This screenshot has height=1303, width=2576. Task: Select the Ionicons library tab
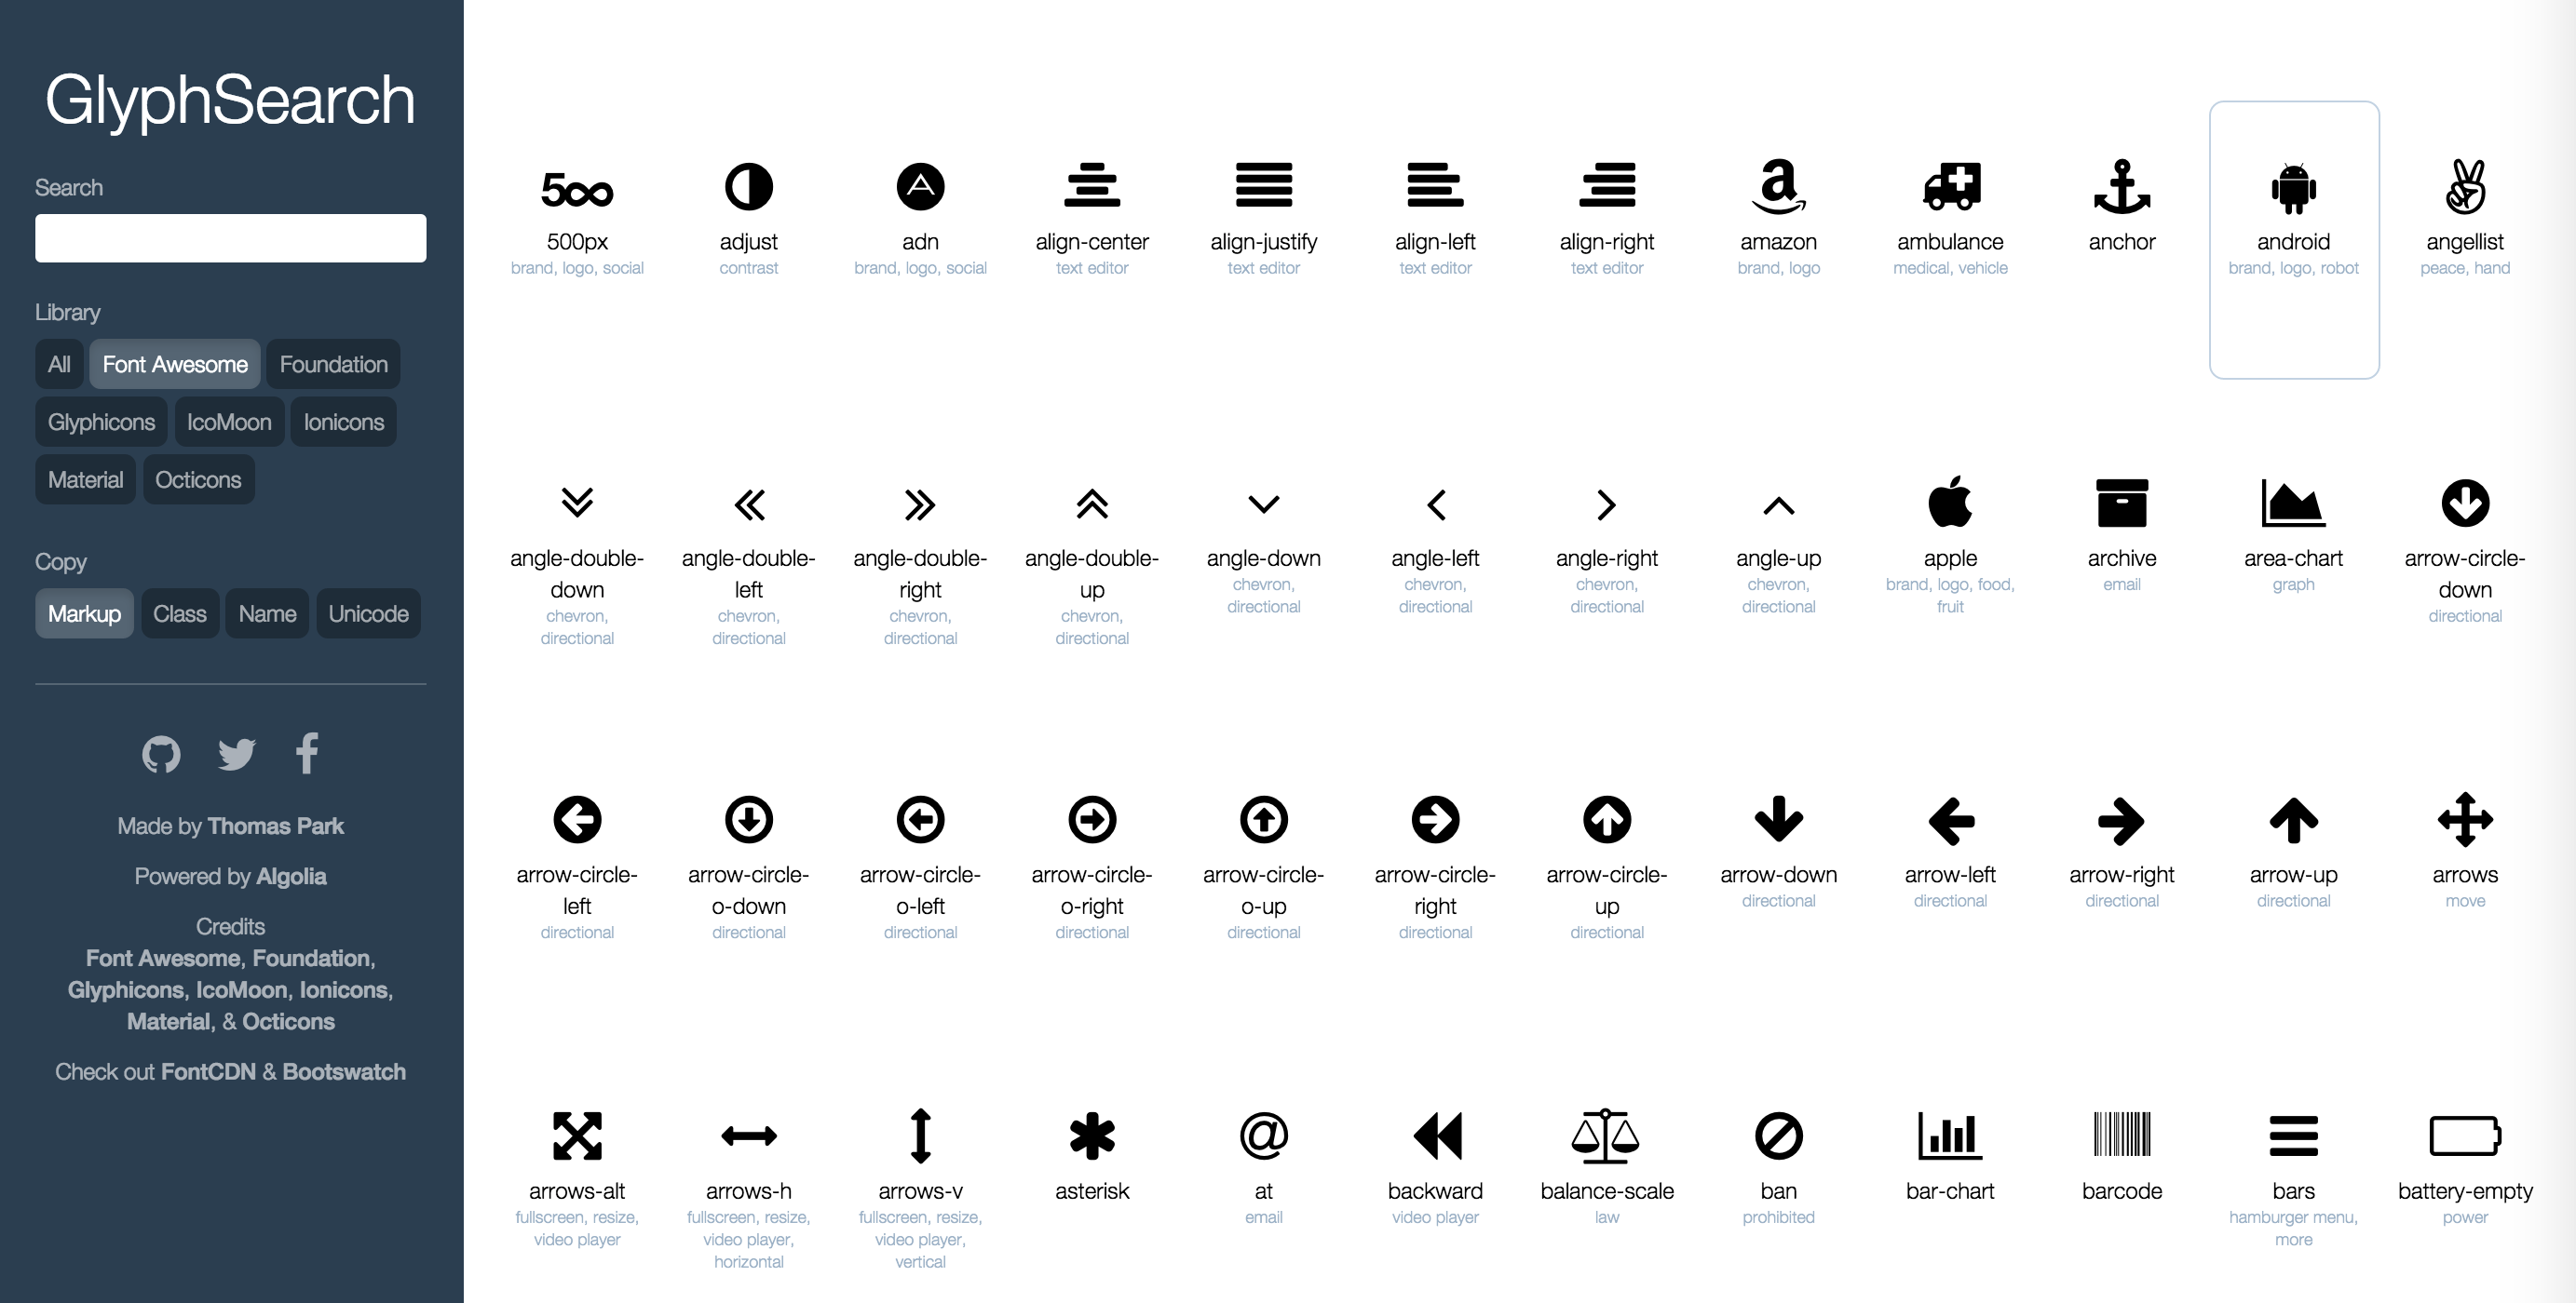343,423
